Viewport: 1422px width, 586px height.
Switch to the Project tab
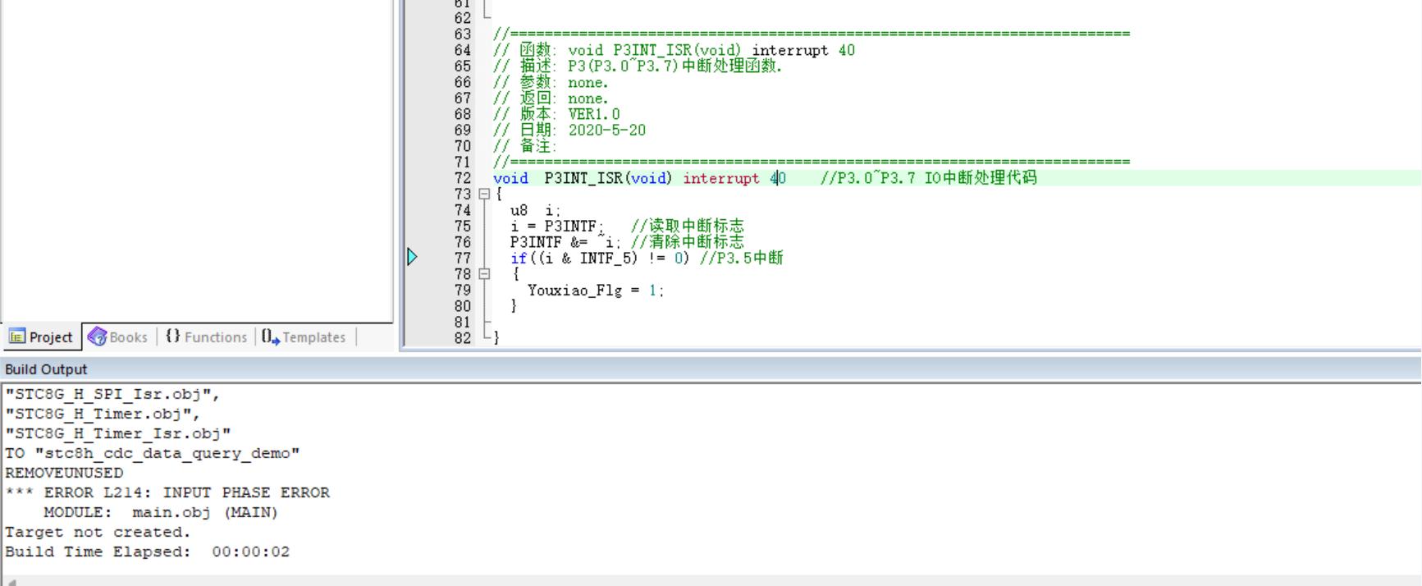click(x=41, y=337)
